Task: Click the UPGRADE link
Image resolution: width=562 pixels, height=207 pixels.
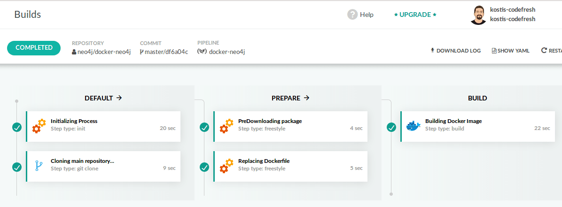Action: [415, 15]
